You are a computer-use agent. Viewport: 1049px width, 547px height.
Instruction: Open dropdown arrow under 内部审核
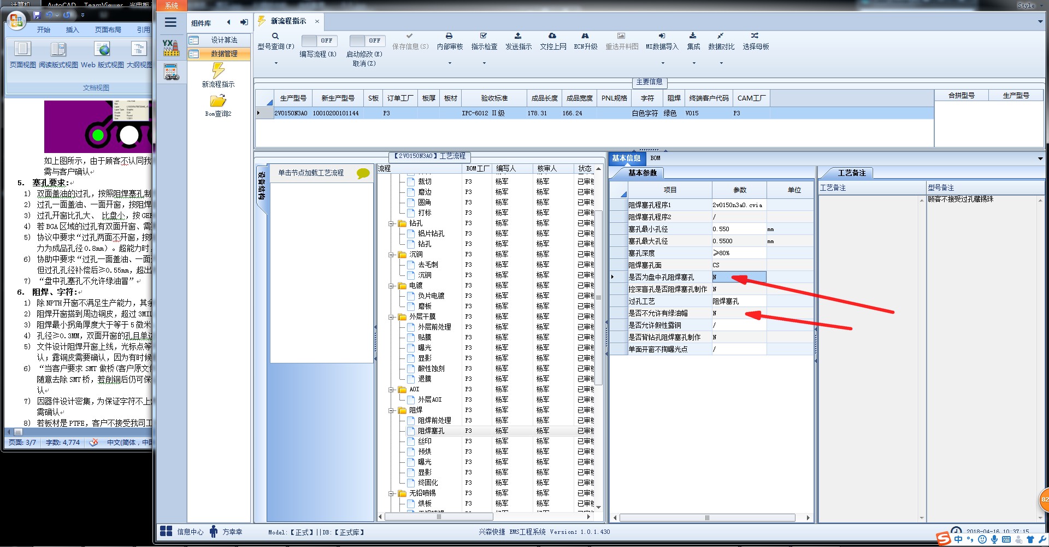(x=450, y=63)
